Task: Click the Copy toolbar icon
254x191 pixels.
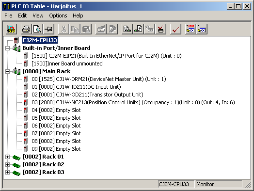Action: point(75,29)
